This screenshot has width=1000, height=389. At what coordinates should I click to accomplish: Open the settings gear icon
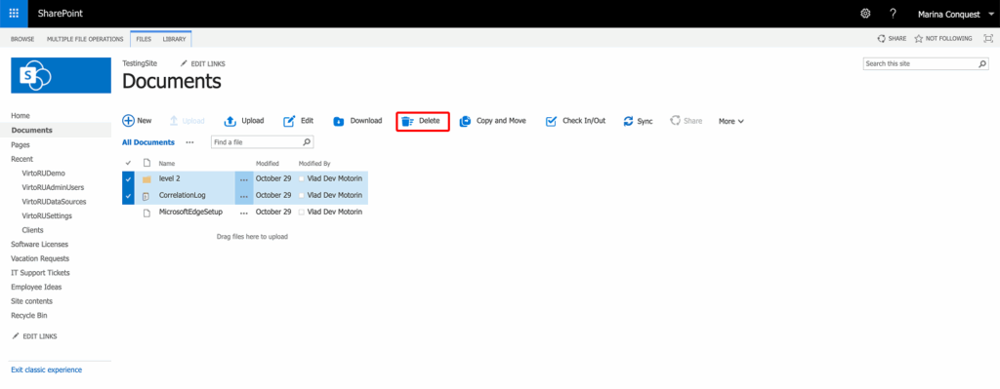pyautogui.click(x=865, y=14)
